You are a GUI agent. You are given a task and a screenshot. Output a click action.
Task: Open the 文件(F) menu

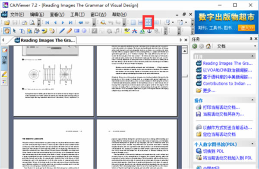coord(17,15)
